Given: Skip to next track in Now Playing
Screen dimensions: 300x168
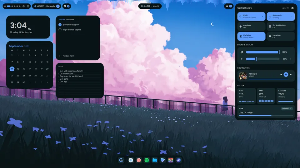Looking at the screenshot, I should [291, 74].
